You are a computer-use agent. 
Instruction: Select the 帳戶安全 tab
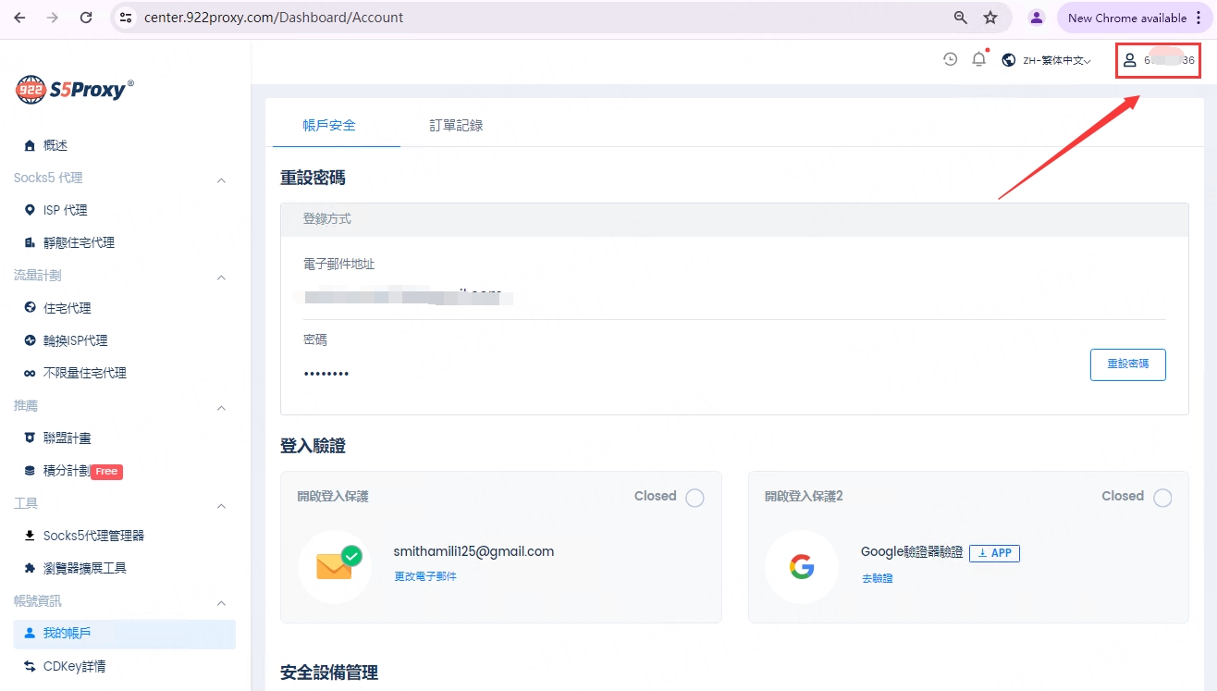pos(329,125)
